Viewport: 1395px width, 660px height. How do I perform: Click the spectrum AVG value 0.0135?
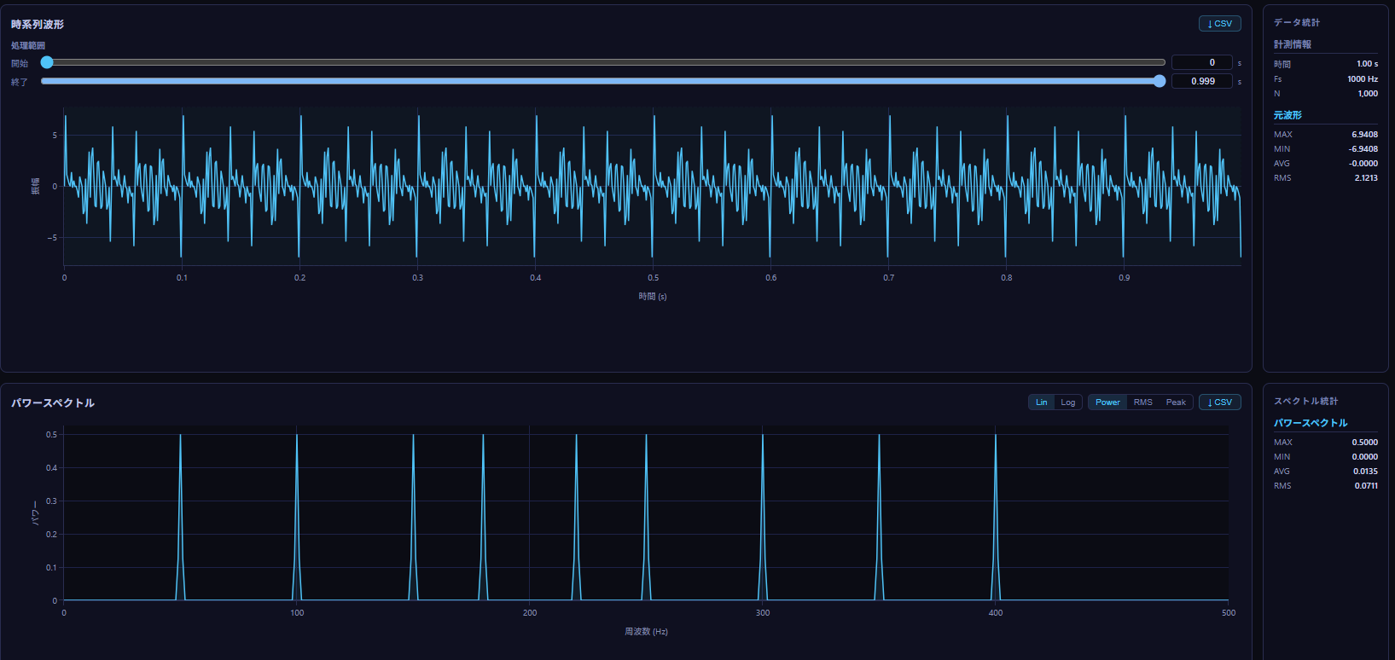[1365, 472]
